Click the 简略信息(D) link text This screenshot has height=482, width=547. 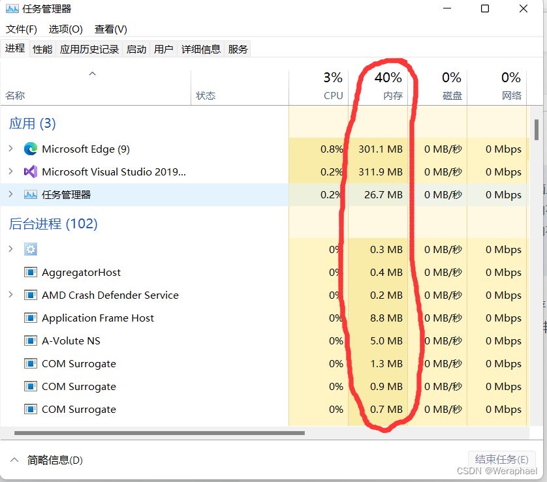tap(55, 460)
